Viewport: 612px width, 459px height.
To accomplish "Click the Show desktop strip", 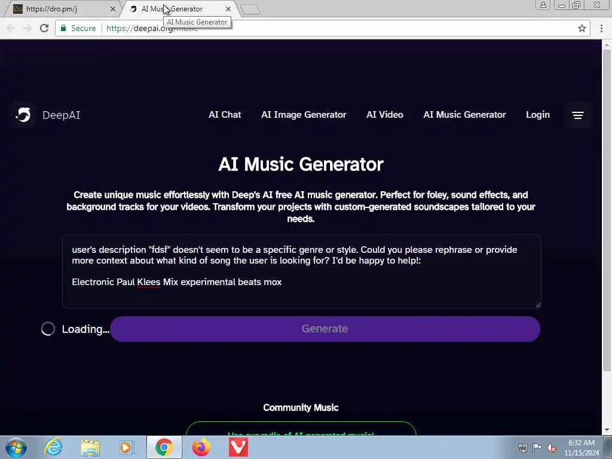I will coord(608,447).
